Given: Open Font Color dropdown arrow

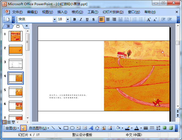Looking at the screenshot, I should pos(141,128).
